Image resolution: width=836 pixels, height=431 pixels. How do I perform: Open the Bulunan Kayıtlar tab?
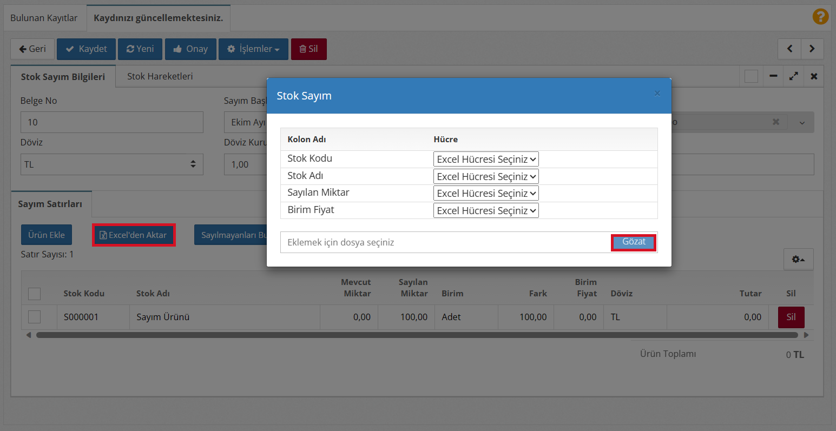pyautogui.click(x=44, y=18)
